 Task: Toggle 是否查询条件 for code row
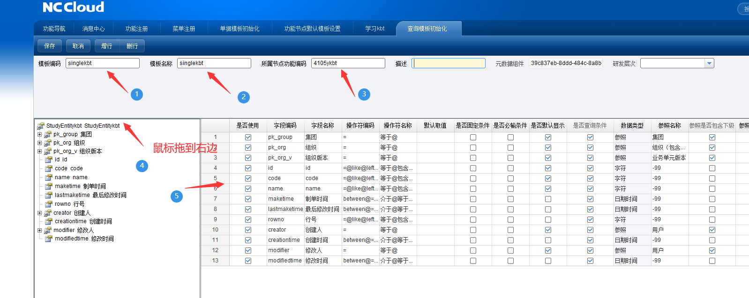click(x=590, y=178)
